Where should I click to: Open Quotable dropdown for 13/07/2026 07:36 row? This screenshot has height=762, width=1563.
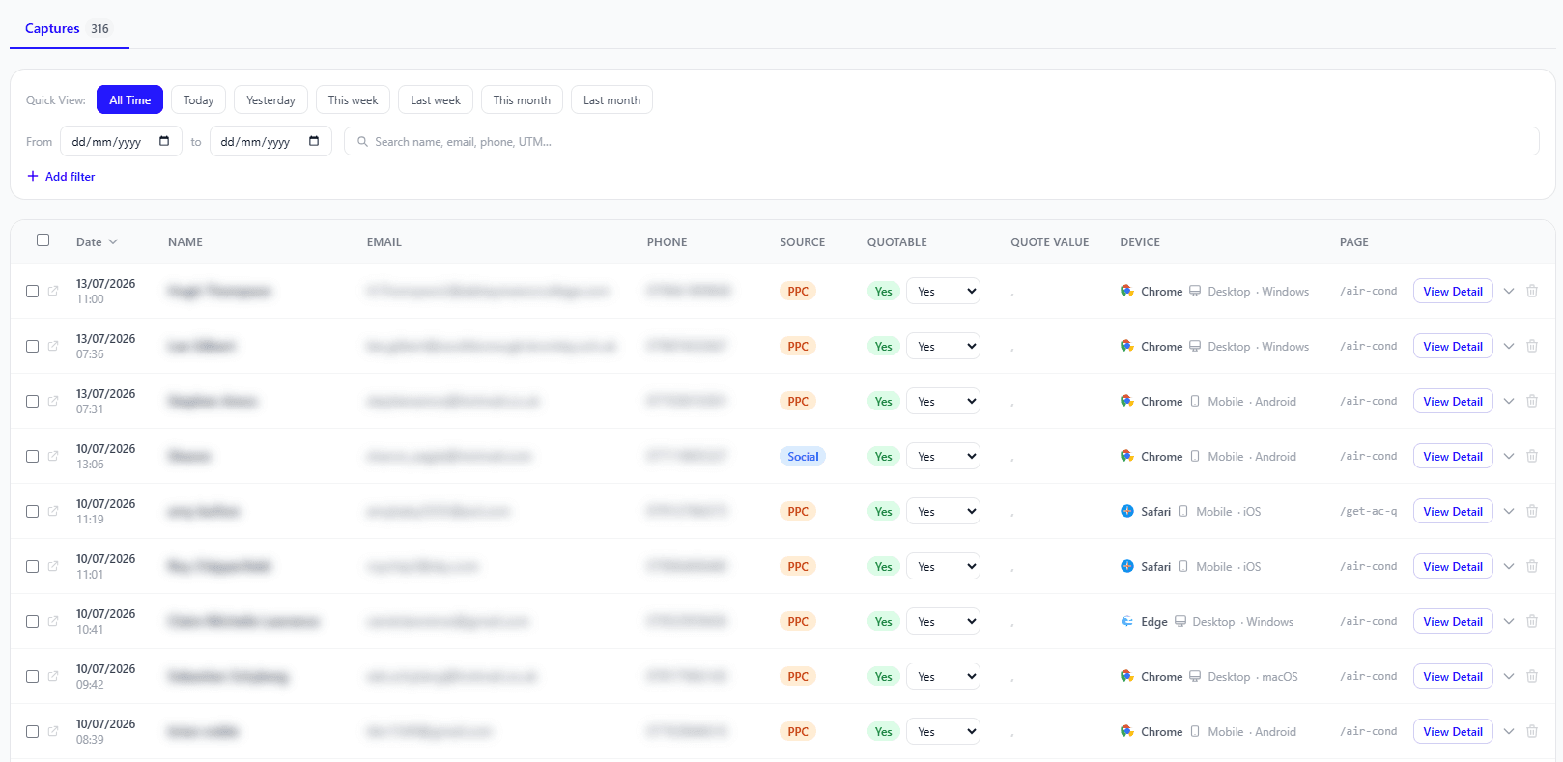tap(943, 346)
